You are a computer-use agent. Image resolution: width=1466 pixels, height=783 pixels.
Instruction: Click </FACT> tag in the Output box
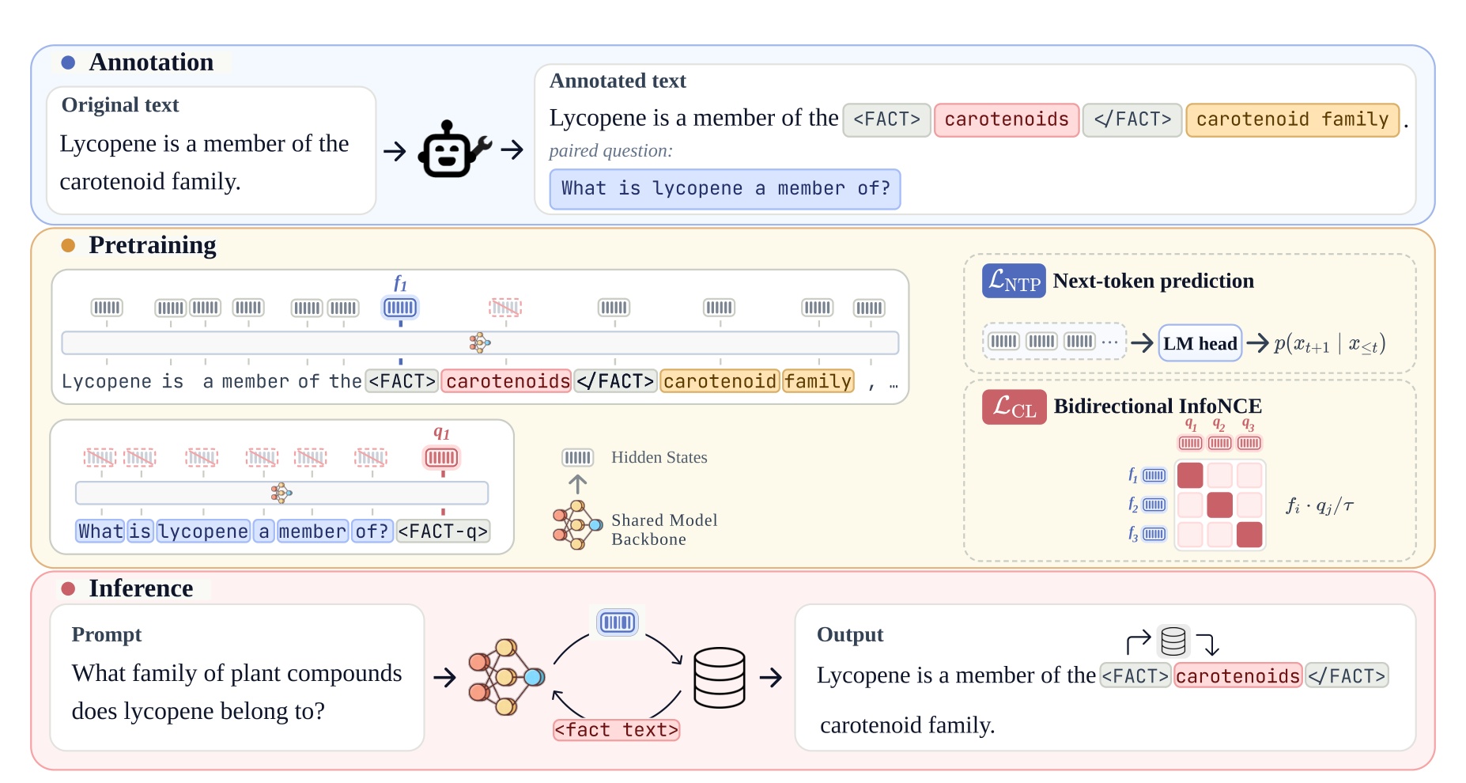[1347, 676]
